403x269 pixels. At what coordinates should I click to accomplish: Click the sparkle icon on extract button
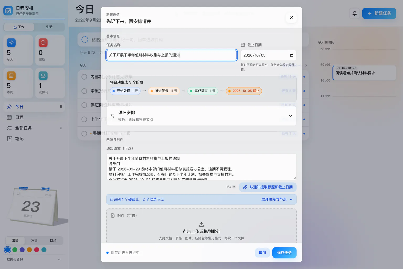click(245, 187)
